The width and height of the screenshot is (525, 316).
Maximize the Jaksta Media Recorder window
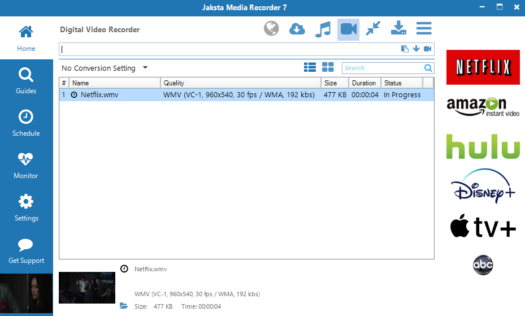500,7
